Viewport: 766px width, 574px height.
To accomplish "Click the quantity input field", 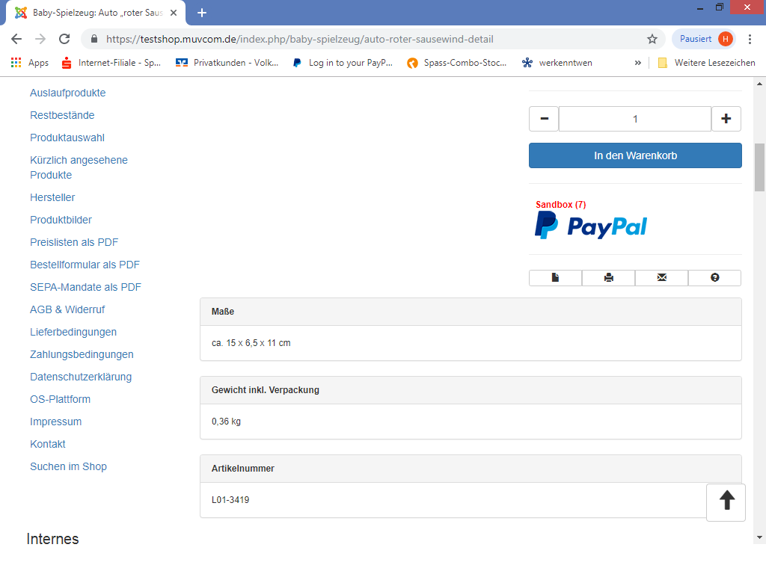I will pos(634,119).
